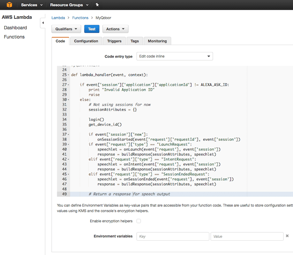Screen dimensions: 293x255
Task: Click the sessionAttributes = {} line
Action: tap(113, 110)
